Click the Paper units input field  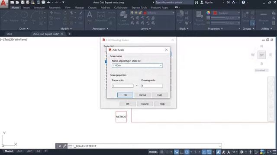coord(122,86)
